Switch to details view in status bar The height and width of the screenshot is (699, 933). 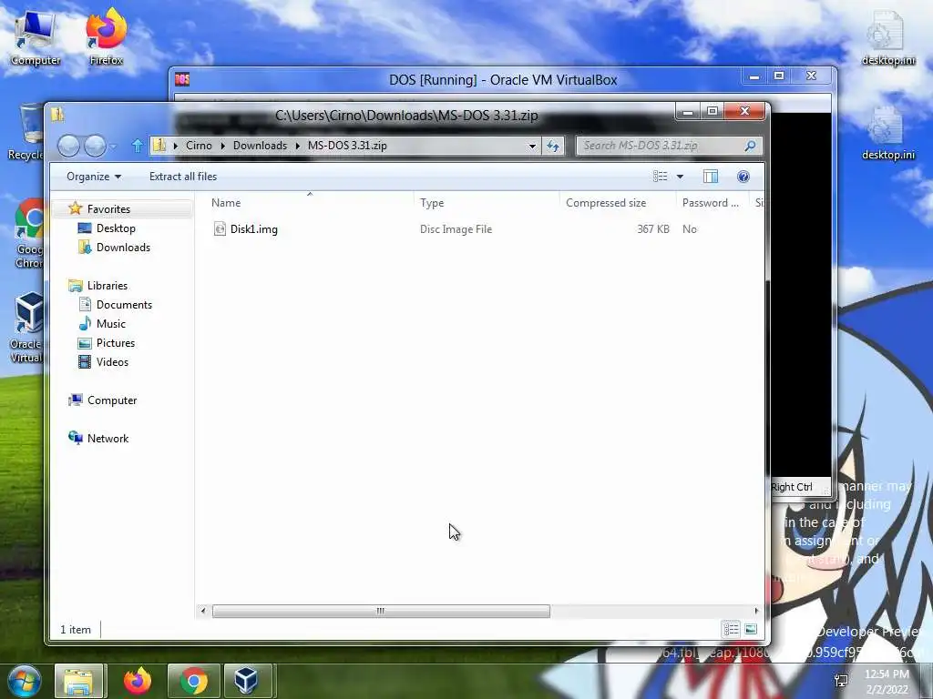pyautogui.click(x=732, y=629)
